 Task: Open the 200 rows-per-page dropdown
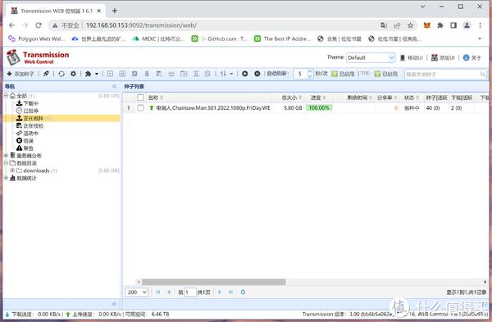(x=136, y=293)
